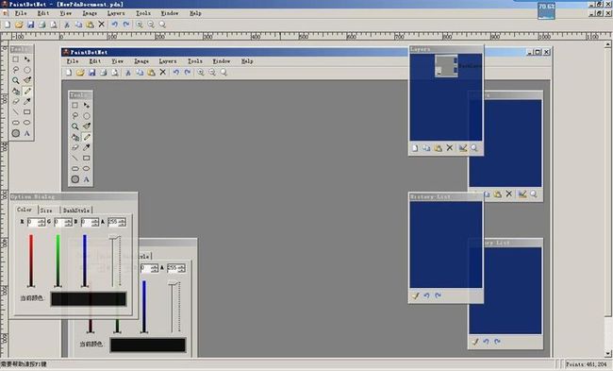Click the zoom-in magnifier in the inner window toolbar
The width and height of the screenshot is (613, 371).
coord(201,73)
